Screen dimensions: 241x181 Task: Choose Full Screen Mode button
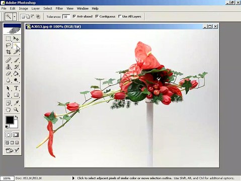tap(17, 143)
